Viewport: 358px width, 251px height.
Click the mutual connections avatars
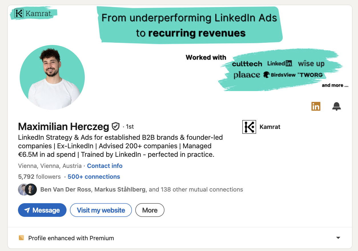coord(27,189)
